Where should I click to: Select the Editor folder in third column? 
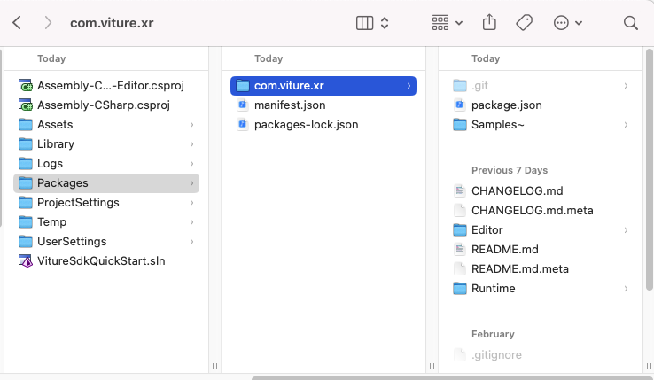(x=487, y=230)
